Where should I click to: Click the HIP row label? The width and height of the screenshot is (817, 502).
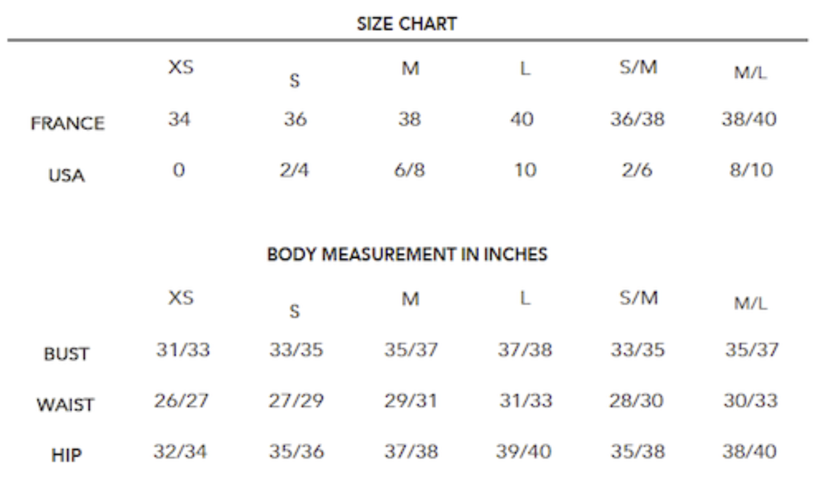66,456
